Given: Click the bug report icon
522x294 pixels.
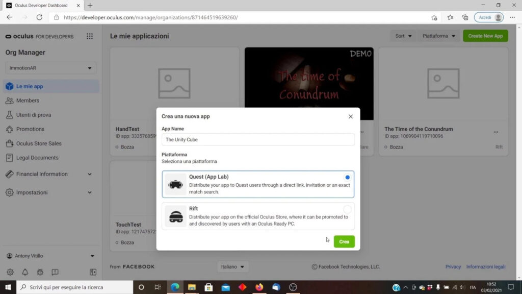Looking at the screenshot, I should coord(40,272).
